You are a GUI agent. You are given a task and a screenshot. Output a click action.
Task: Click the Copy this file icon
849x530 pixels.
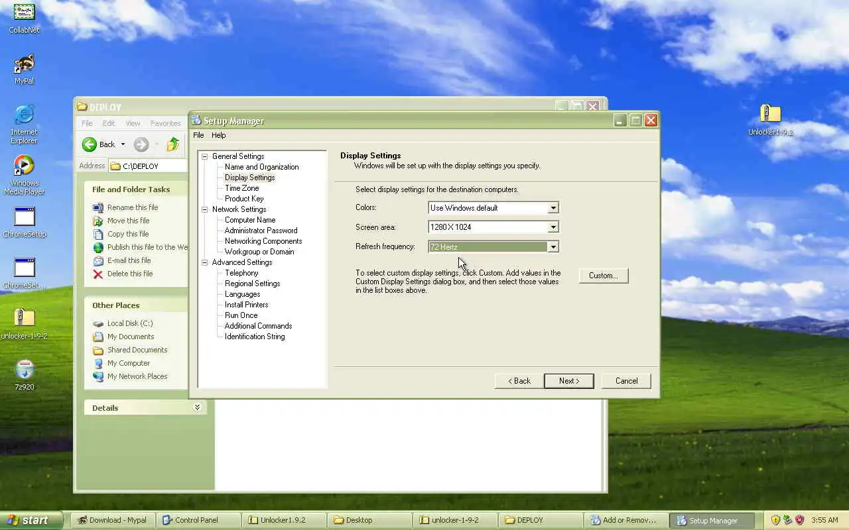pyautogui.click(x=98, y=234)
